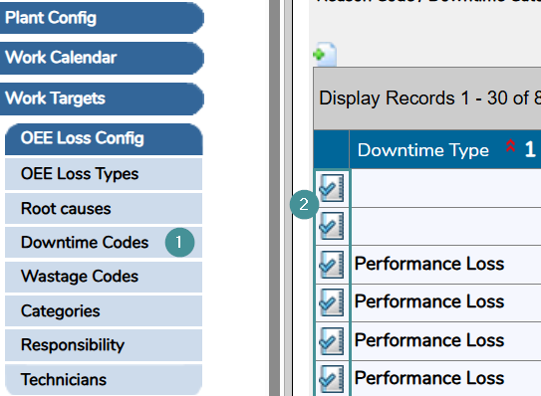
Task: Collapse the OEE Loss Config section
Action: (x=104, y=139)
